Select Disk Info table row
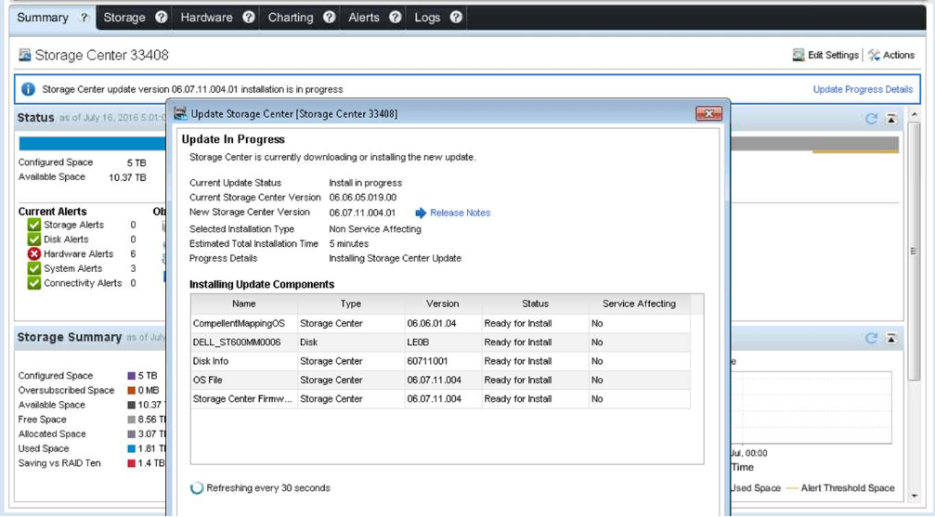The height and width of the screenshot is (517, 935). point(440,361)
